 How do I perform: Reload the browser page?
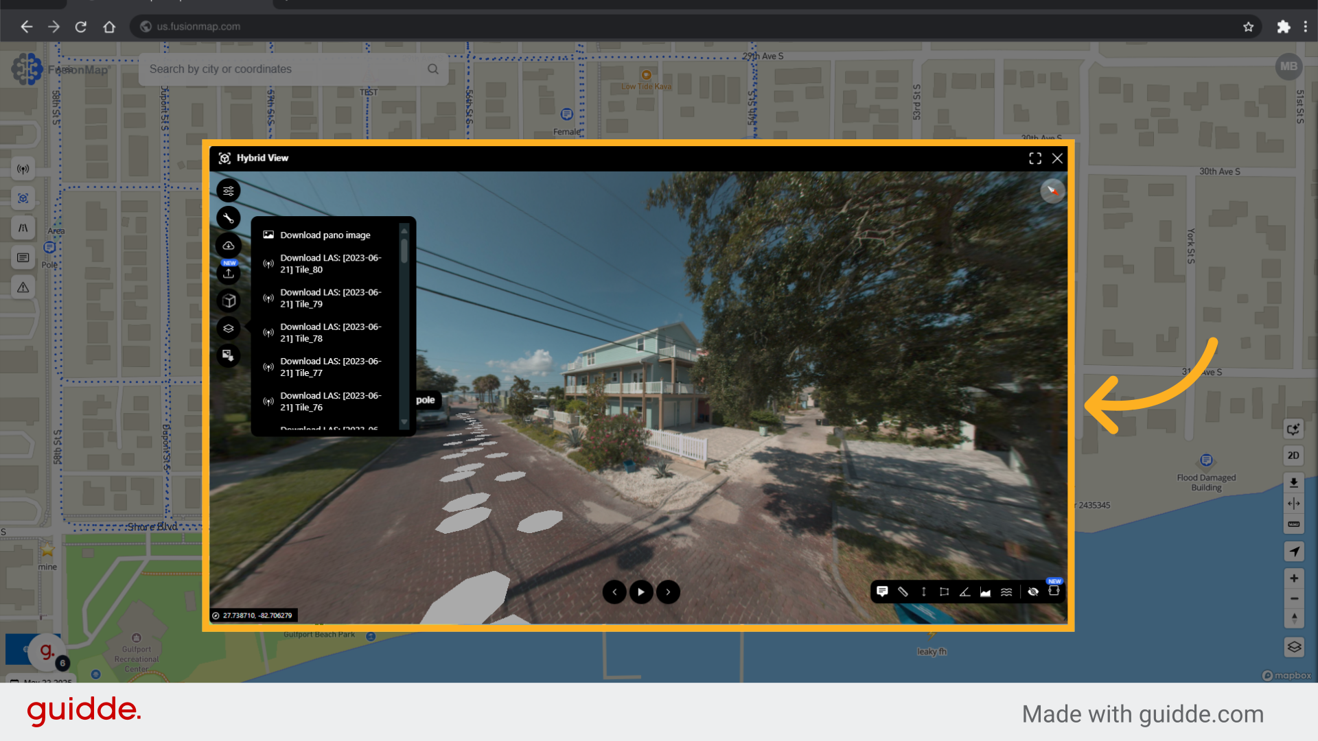(x=81, y=27)
